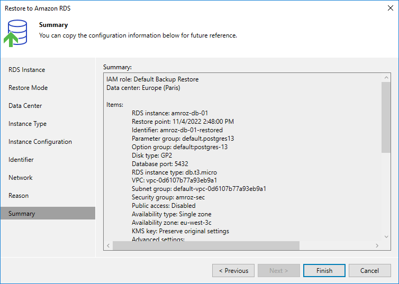Select the Data Center step
The width and height of the screenshot is (399, 284).
pos(25,106)
